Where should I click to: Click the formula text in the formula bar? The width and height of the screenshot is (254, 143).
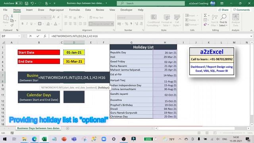[x=75, y=36]
